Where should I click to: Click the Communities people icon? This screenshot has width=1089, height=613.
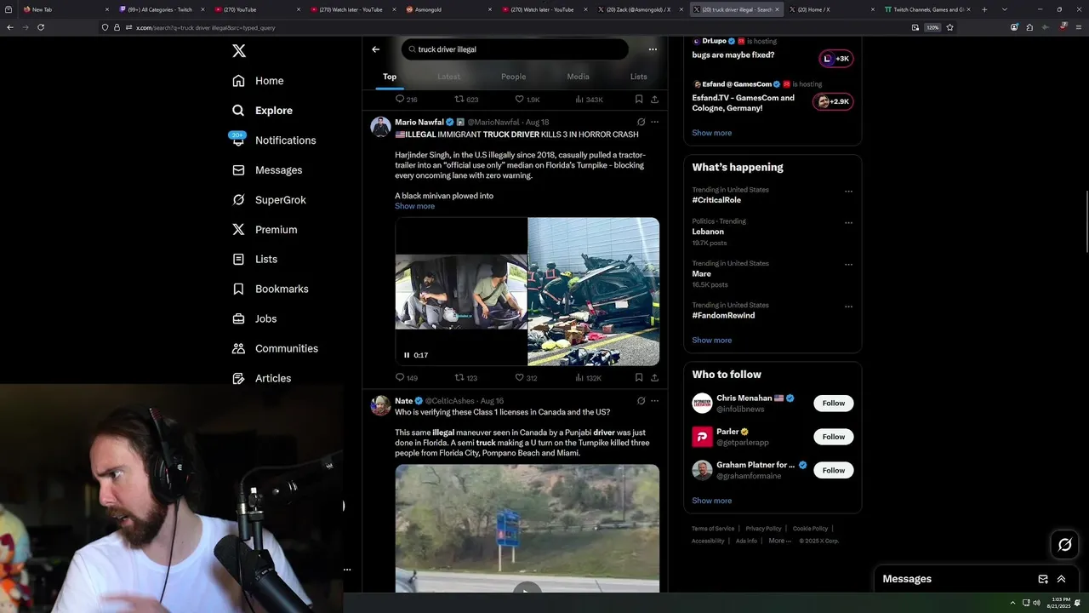(x=239, y=348)
